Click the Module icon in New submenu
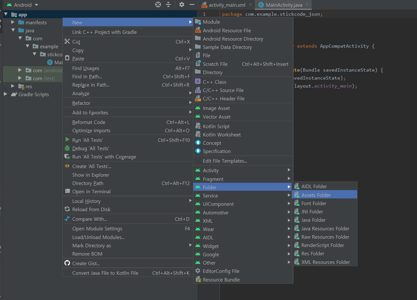Image resolution: width=417 pixels, height=300 pixels. tap(198, 22)
